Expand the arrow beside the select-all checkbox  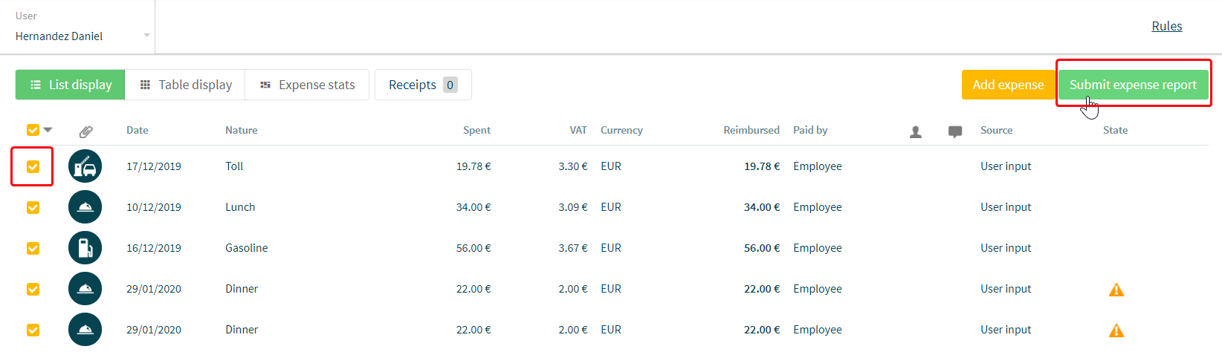[x=48, y=130]
